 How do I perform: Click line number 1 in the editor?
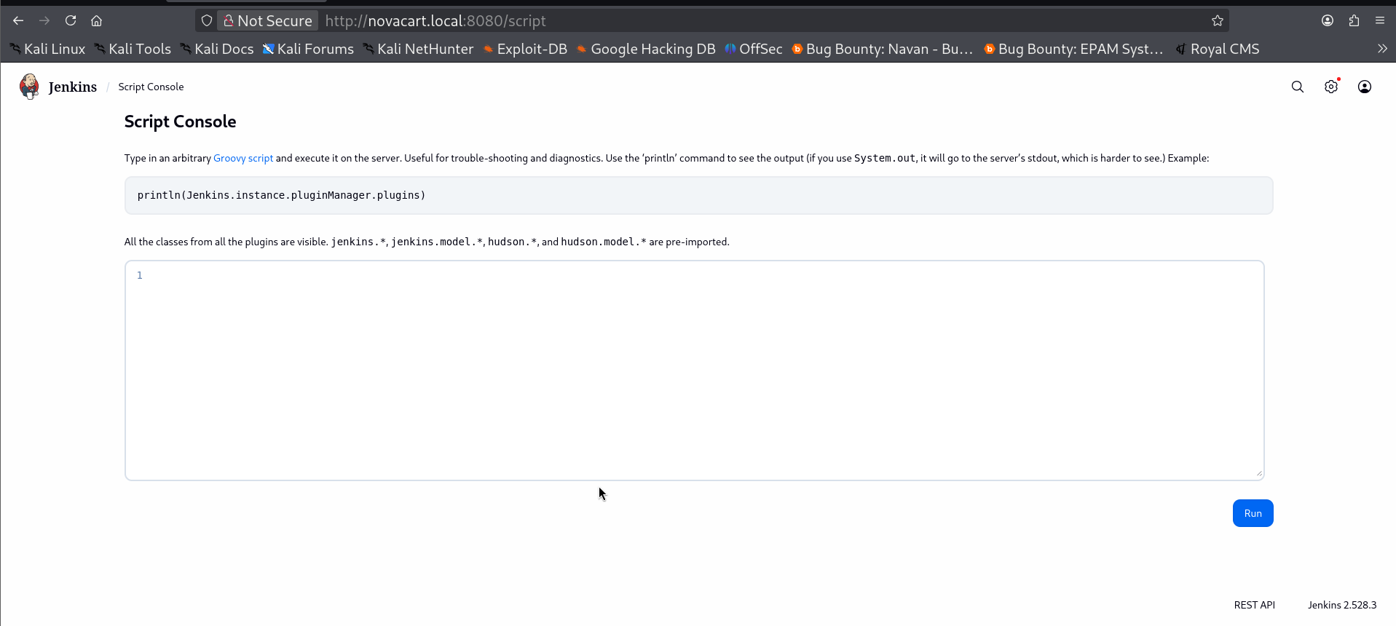[x=140, y=275]
